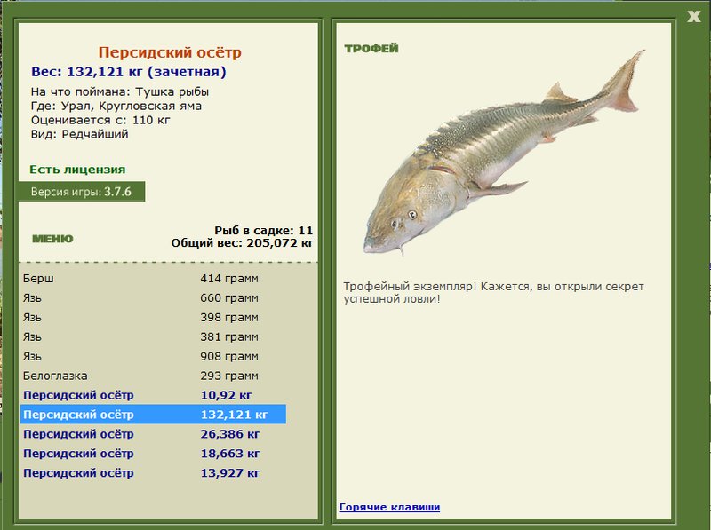The height and width of the screenshot is (530, 711).
Task: Select the Язь 398 грамм row
Action: [x=153, y=317]
